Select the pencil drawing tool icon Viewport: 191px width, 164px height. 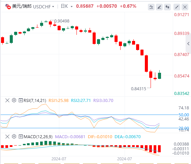pyautogui.click(x=159, y=7)
